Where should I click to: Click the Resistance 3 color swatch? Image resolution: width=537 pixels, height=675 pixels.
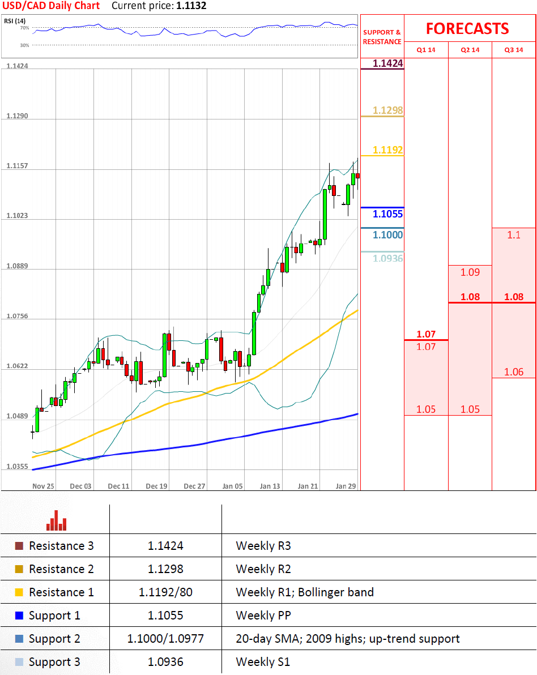point(19,546)
